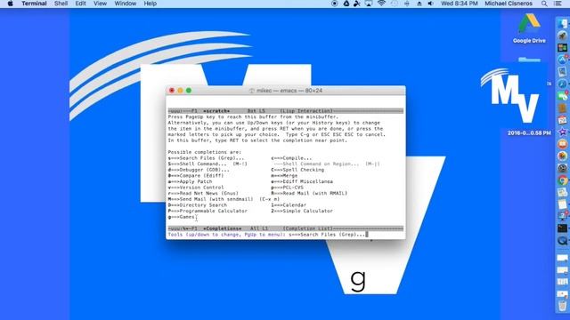Select completion Spell Checking
Image resolution: width=570 pixels, height=320 pixels.
pyautogui.click(x=297, y=170)
